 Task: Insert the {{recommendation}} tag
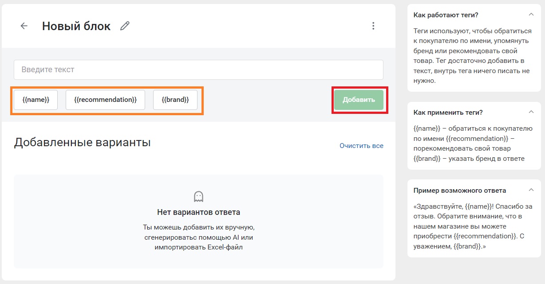[x=105, y=100]
